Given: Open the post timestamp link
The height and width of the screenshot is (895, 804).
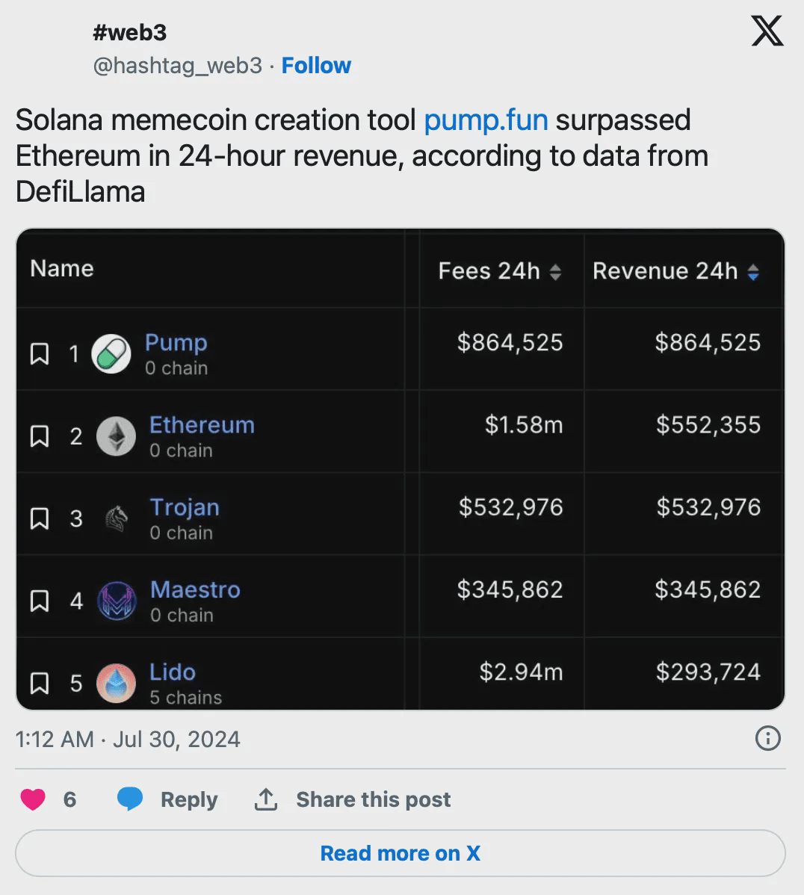Looking at the screenshot, I should pyautogui.click(x=128, y=740).
